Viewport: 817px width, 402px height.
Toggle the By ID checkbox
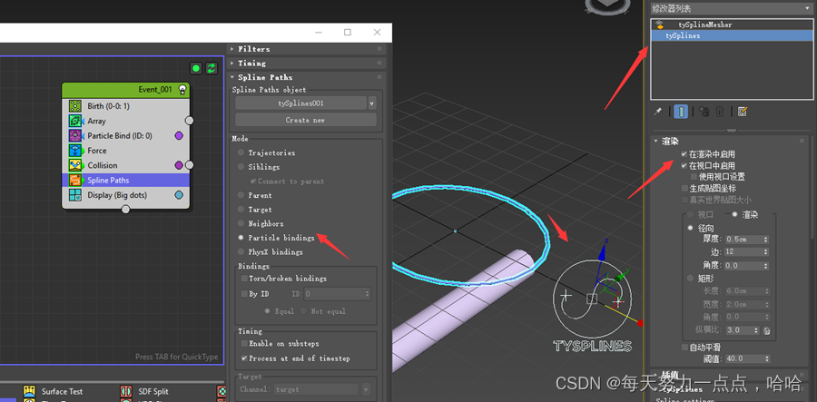(244, 294)
